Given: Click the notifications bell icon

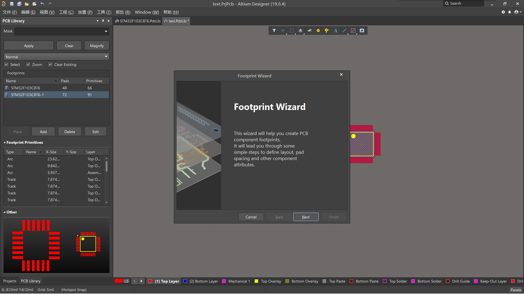Looking at the screenshot, I should pos(509,12).
